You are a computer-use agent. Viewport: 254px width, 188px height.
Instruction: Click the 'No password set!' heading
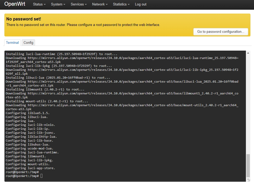click(x=24, y=19)
